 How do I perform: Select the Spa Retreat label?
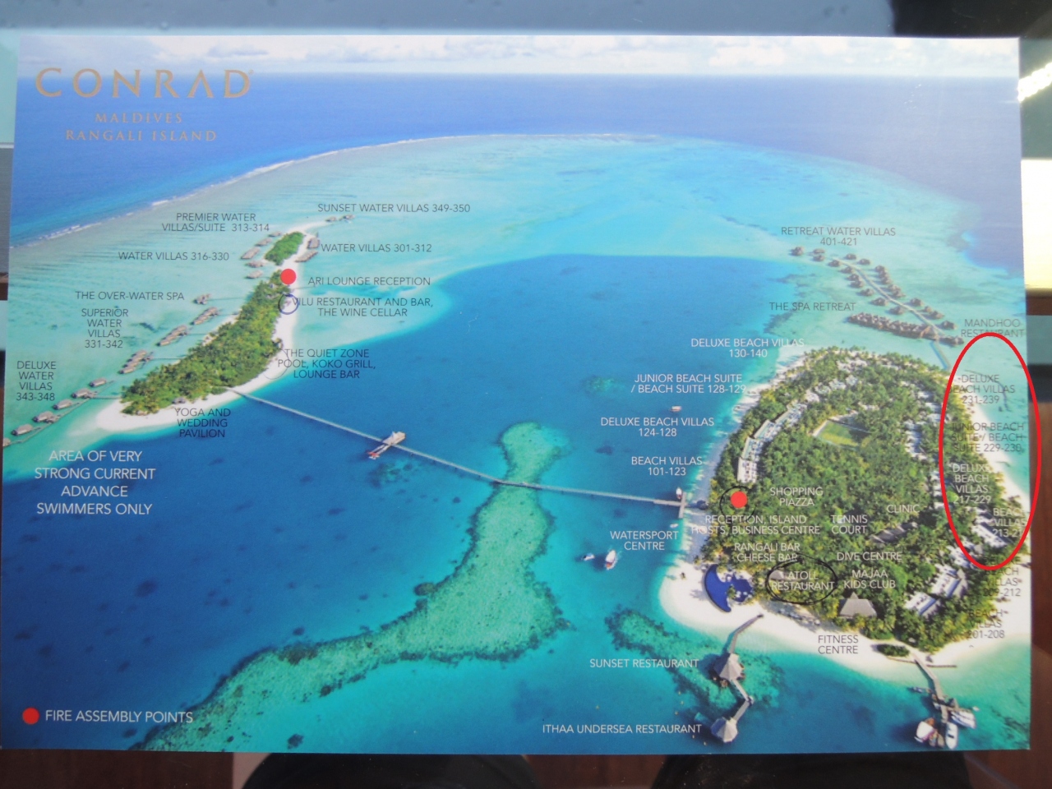[x=812, y=307]
